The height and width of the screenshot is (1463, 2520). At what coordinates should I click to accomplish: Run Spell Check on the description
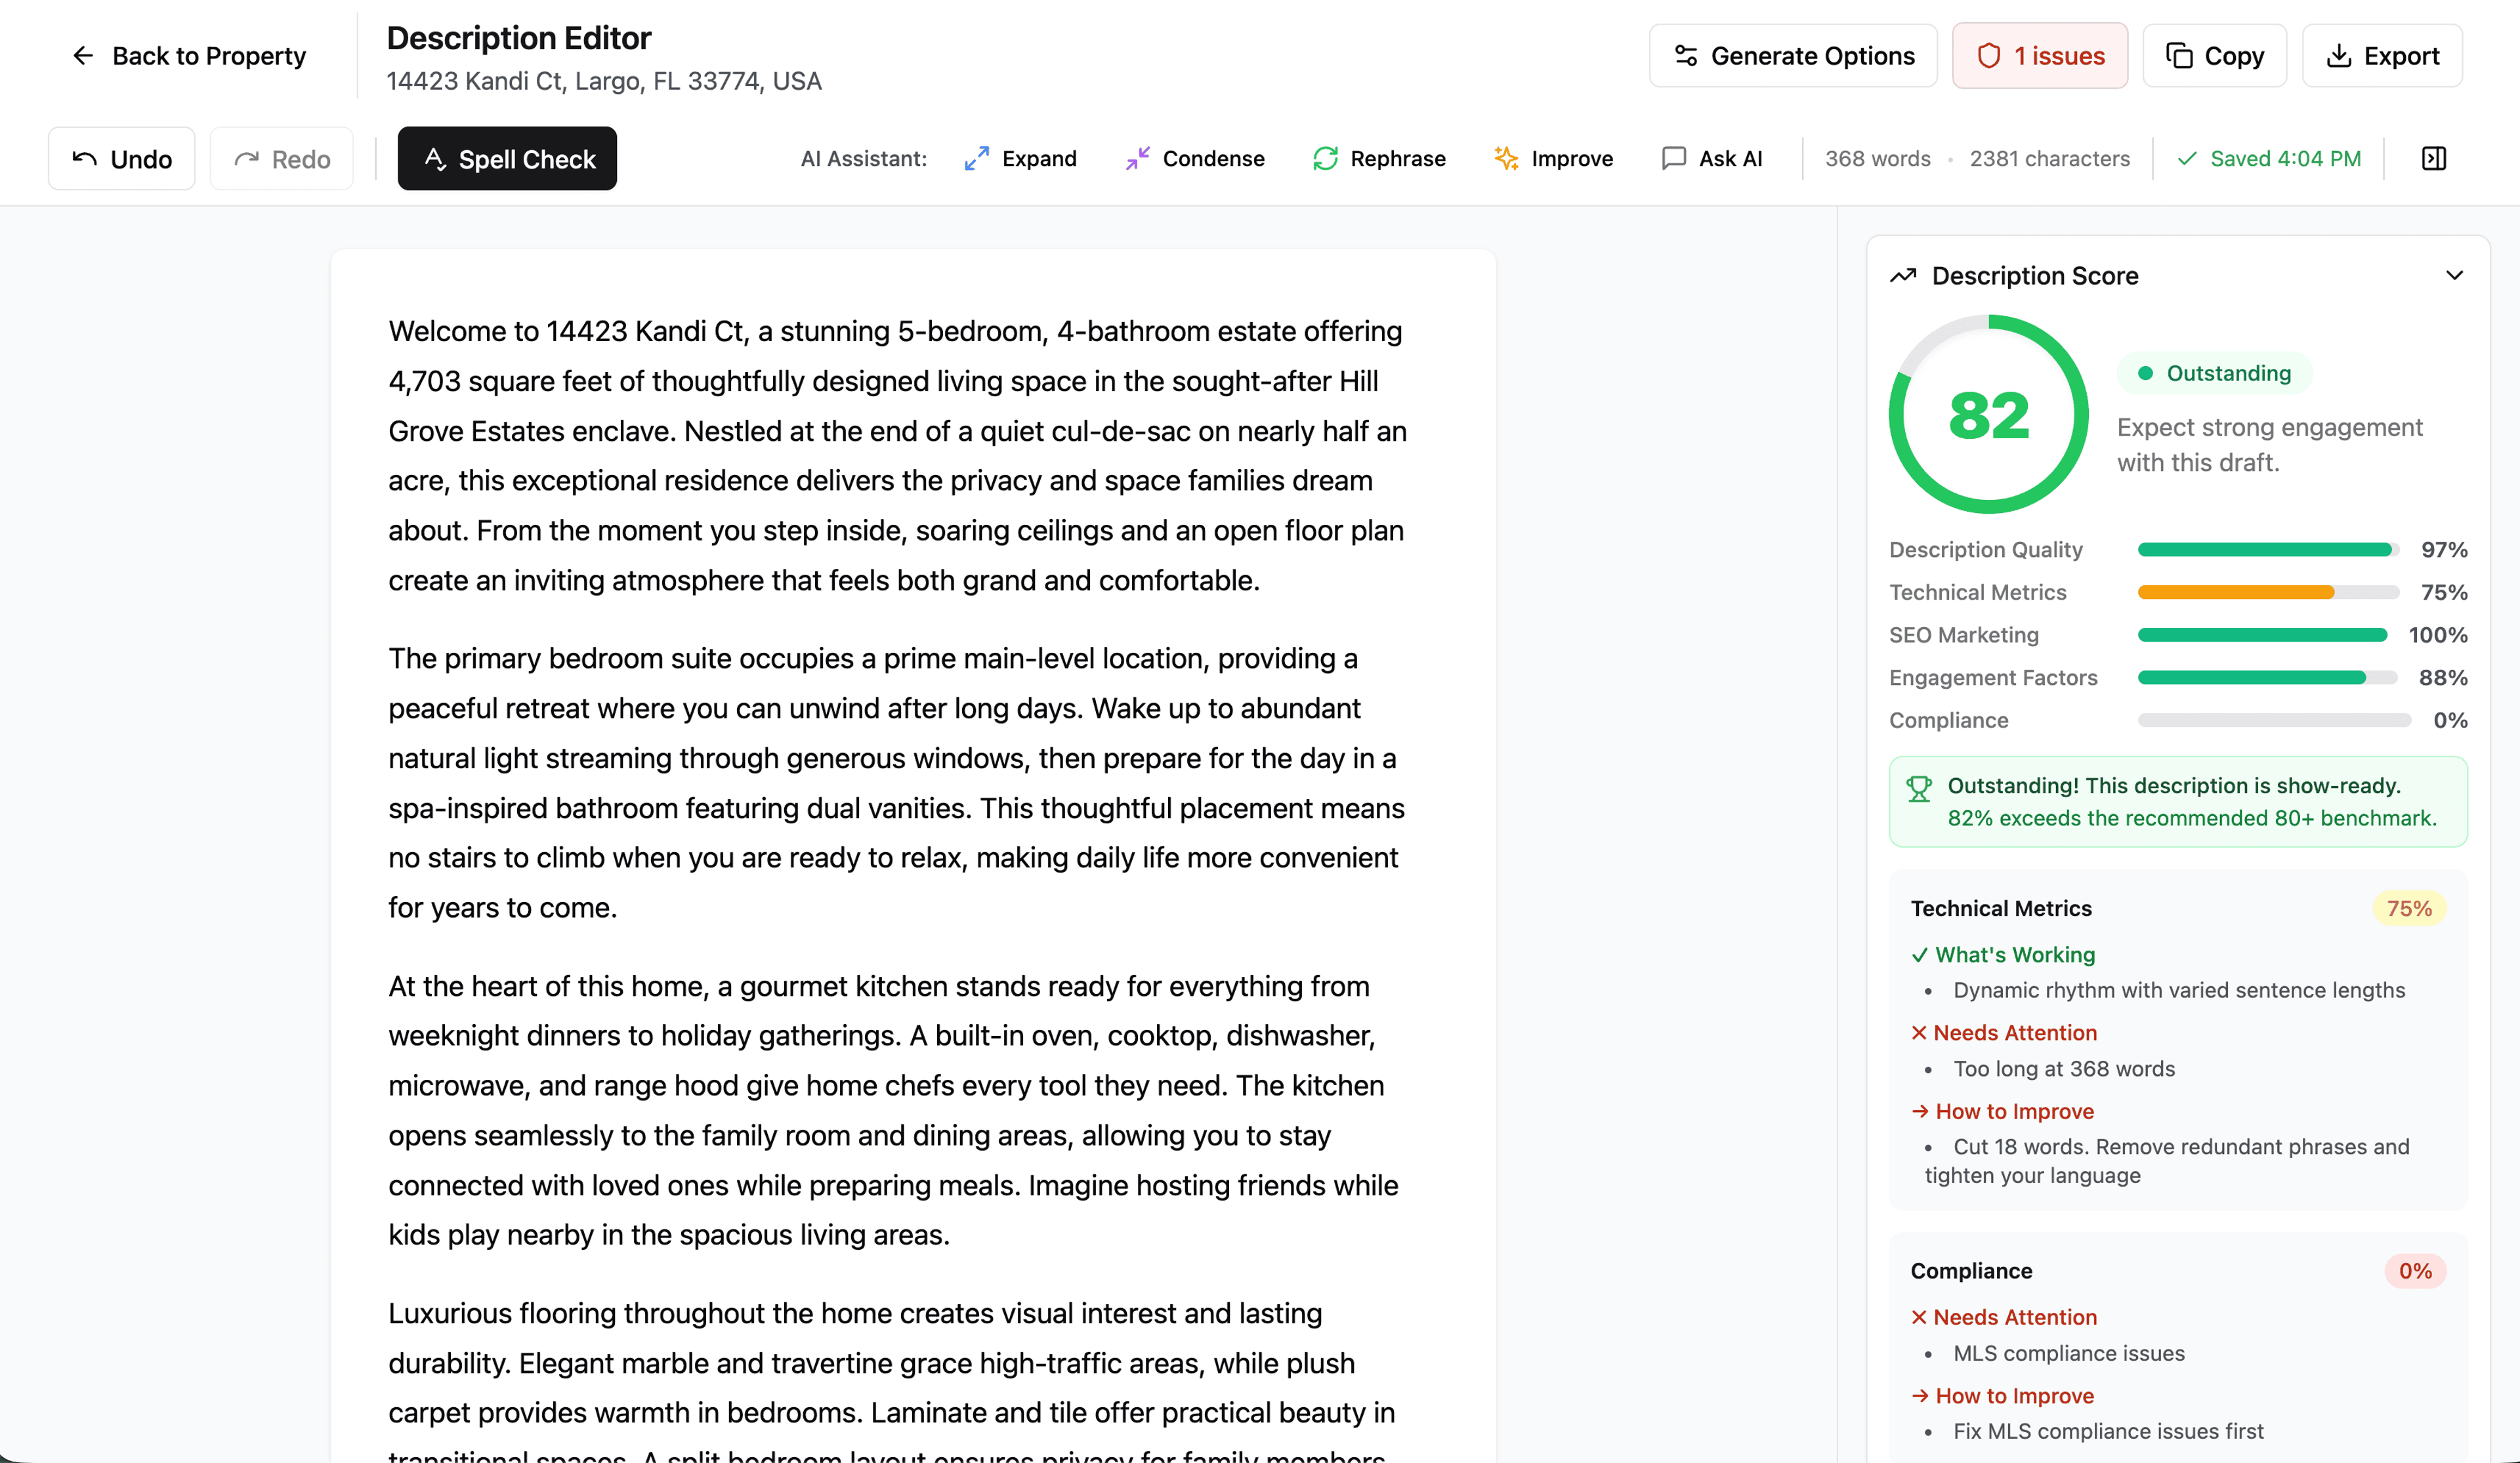pos(506,158)
